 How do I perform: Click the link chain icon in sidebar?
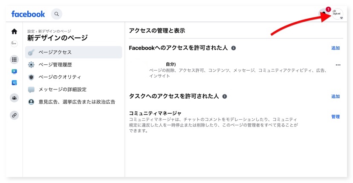[14, 115]
